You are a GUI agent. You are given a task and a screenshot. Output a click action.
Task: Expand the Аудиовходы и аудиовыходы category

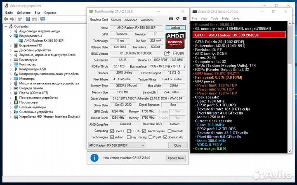[11, 31]
